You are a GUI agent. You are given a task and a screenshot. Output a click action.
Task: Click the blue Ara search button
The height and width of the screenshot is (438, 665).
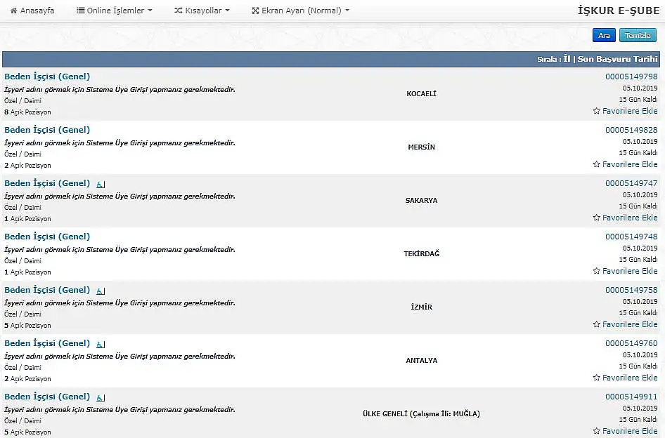tap(604, 36)
